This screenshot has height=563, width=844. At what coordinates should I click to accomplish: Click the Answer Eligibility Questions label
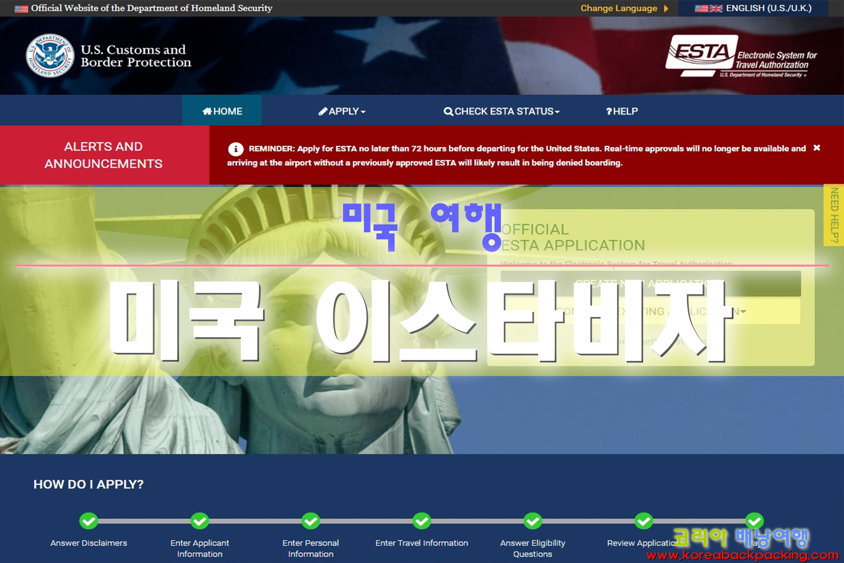pyautogui.click(x=533, y=548)
